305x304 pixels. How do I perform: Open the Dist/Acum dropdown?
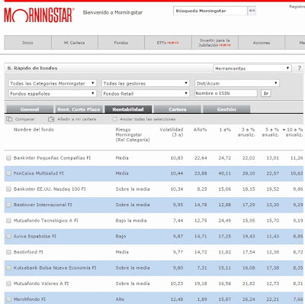[x=237, y=83]
